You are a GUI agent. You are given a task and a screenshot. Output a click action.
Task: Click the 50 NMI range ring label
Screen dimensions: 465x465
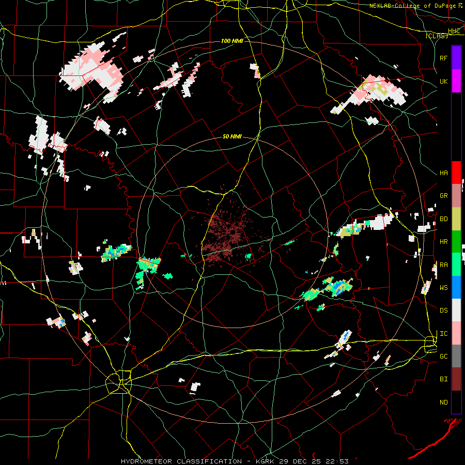point(232,137)
